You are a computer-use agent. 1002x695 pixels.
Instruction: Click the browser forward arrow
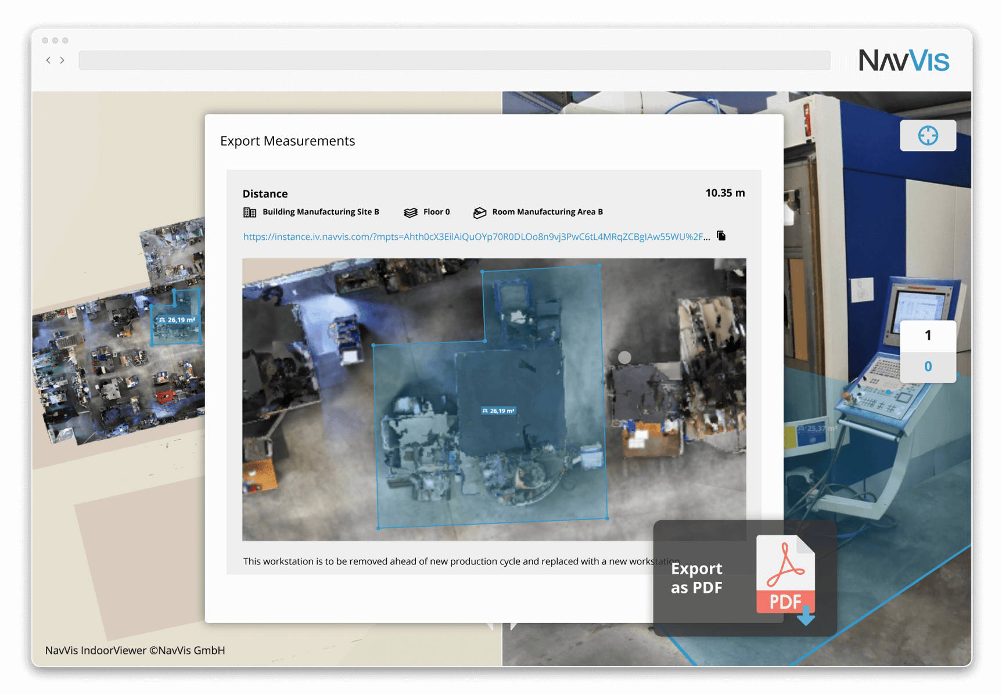[x=63, y=60]
